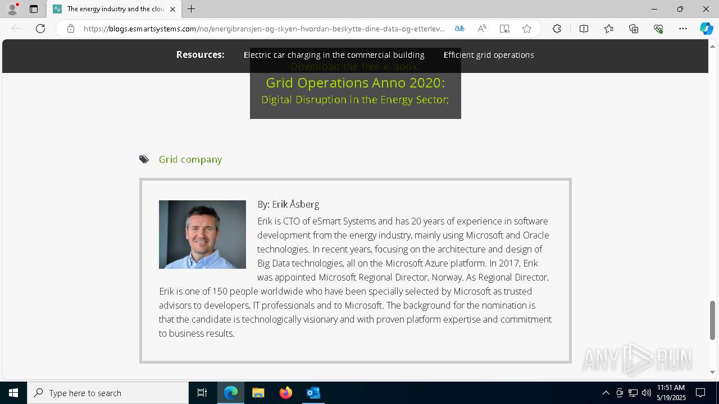
Task: Click the scrollbar up arrow
Action: click(712, 45)
